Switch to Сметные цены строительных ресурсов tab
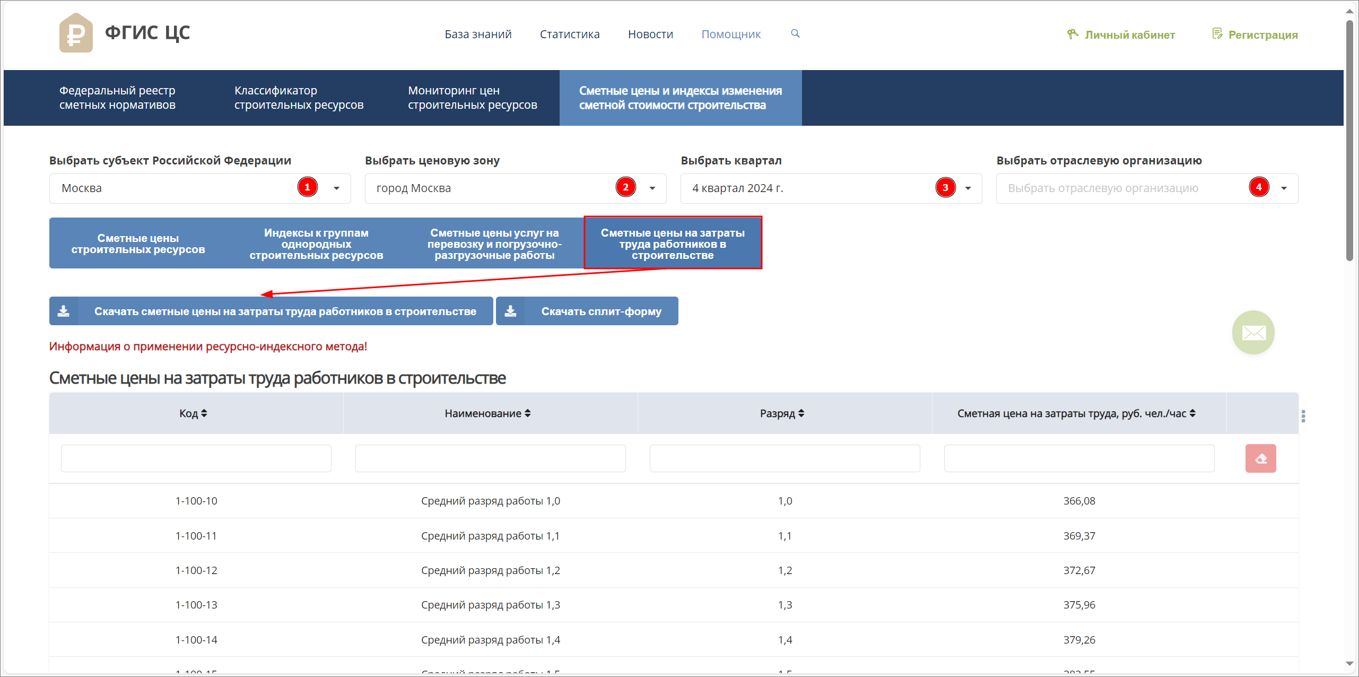Image resolution: width=1359 pixels, height=677 pixels. [x=138, y=244]
